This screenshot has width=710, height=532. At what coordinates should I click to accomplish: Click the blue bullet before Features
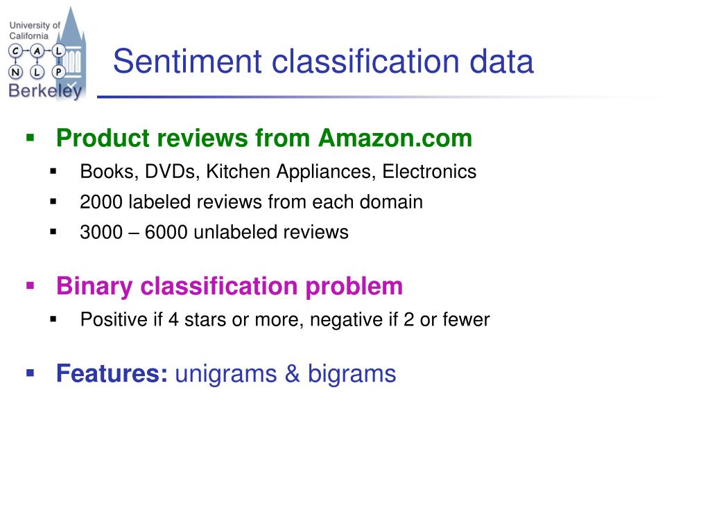[x=31, y=373]
